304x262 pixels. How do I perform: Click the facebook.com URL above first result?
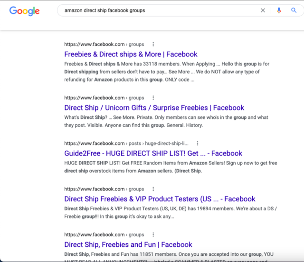pyautogui.click(x=104, y=45)
